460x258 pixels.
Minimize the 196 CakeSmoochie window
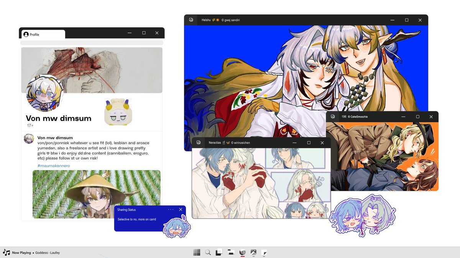[404, 117]
